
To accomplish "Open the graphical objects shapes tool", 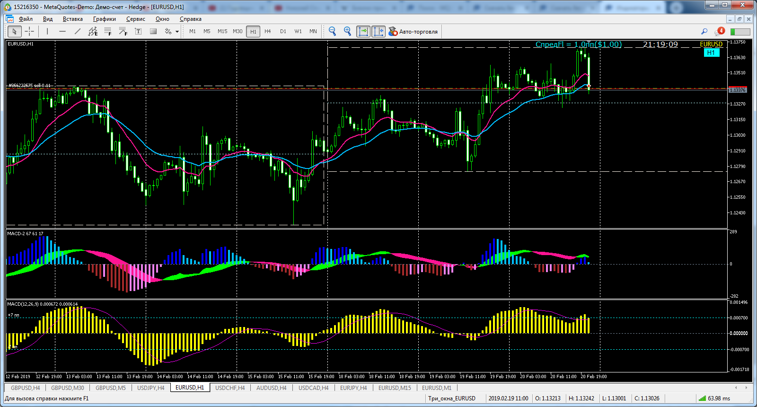I will pyautogui.click(x=168, y=31).
